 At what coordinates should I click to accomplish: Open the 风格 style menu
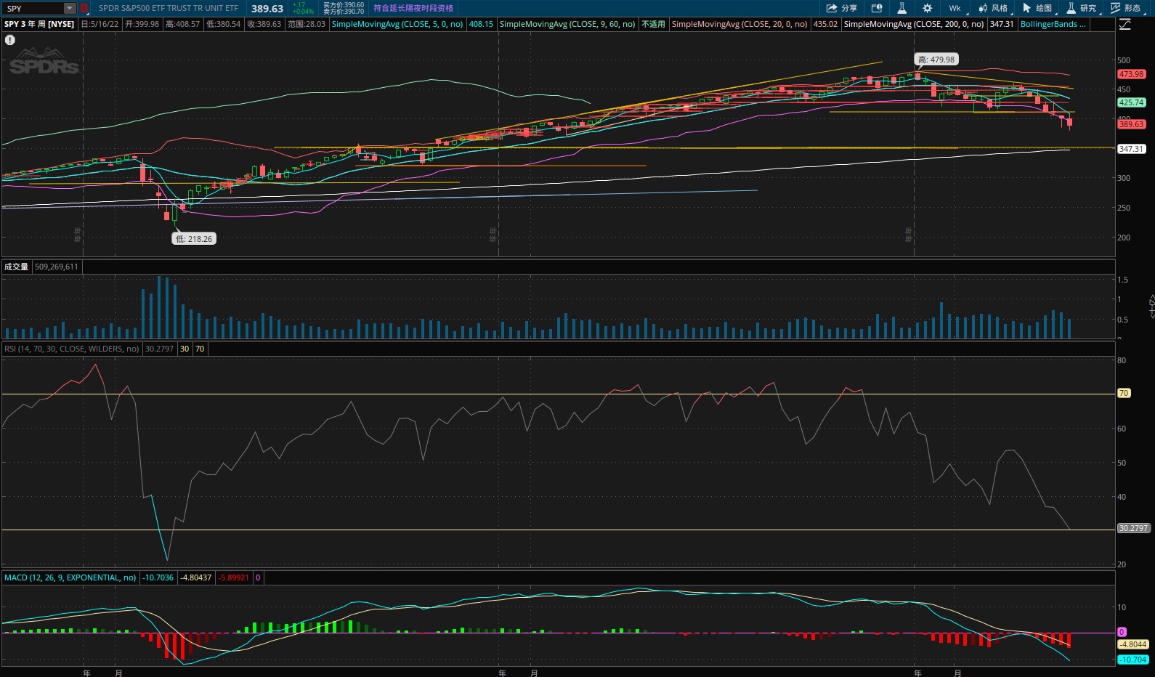[x=993, y=8]
